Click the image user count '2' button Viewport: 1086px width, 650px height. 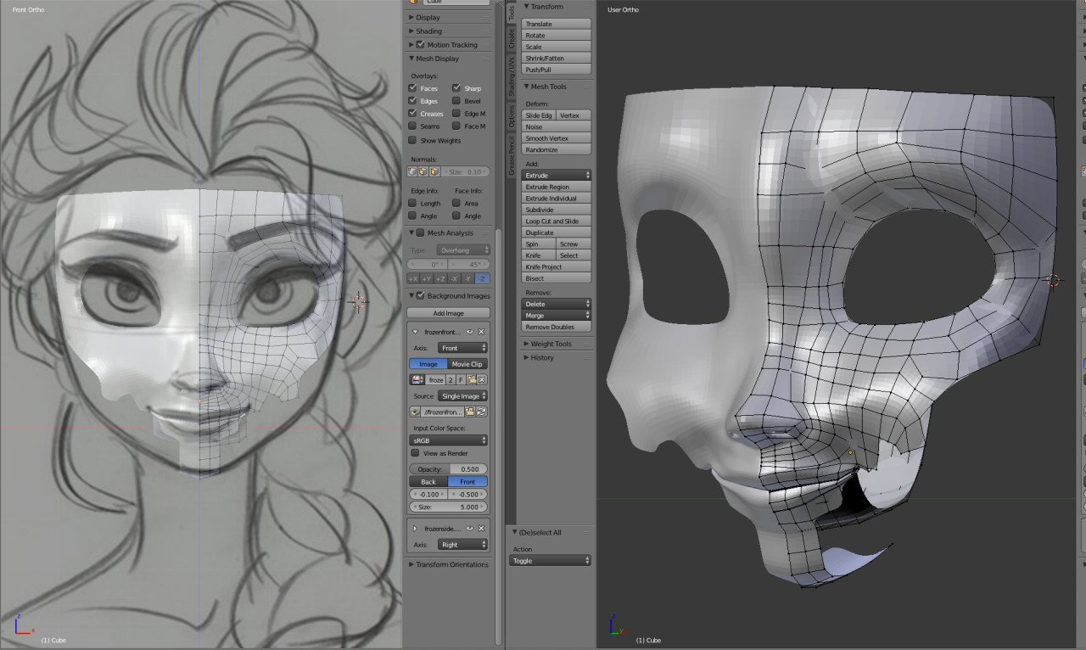[451, 379]
